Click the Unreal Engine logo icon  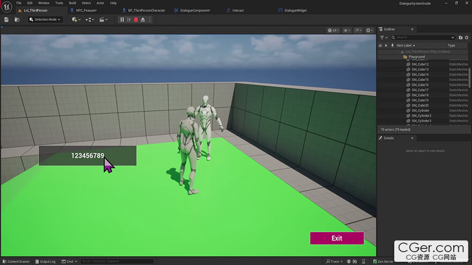[x=6, y=6]
